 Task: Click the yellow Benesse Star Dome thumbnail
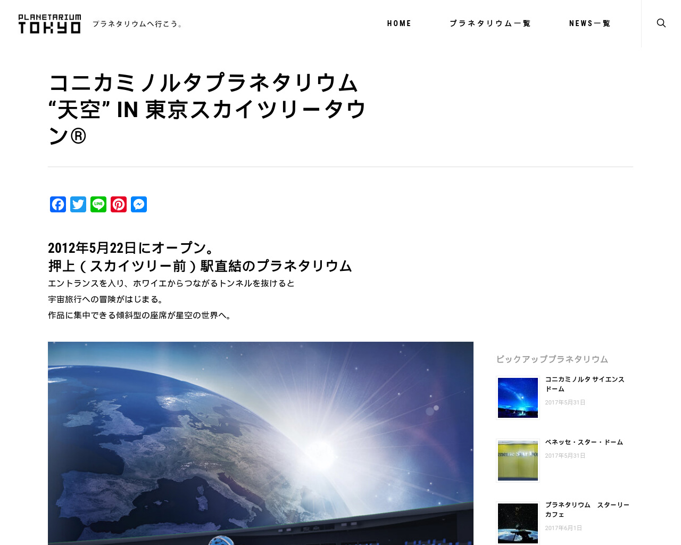(518, 460)
